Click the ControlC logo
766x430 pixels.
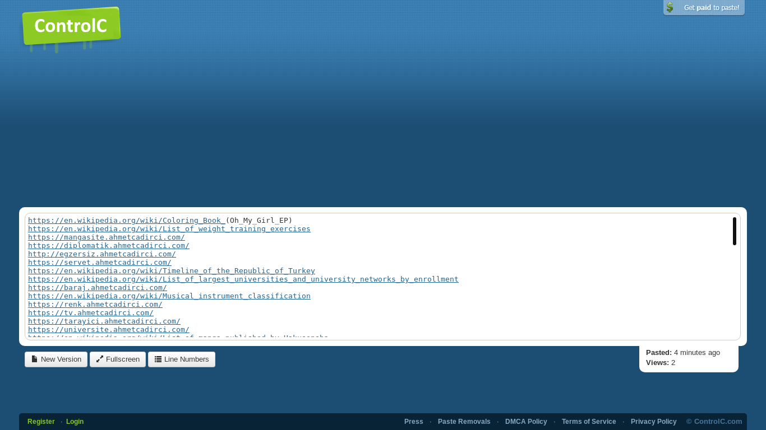[71, 26]
